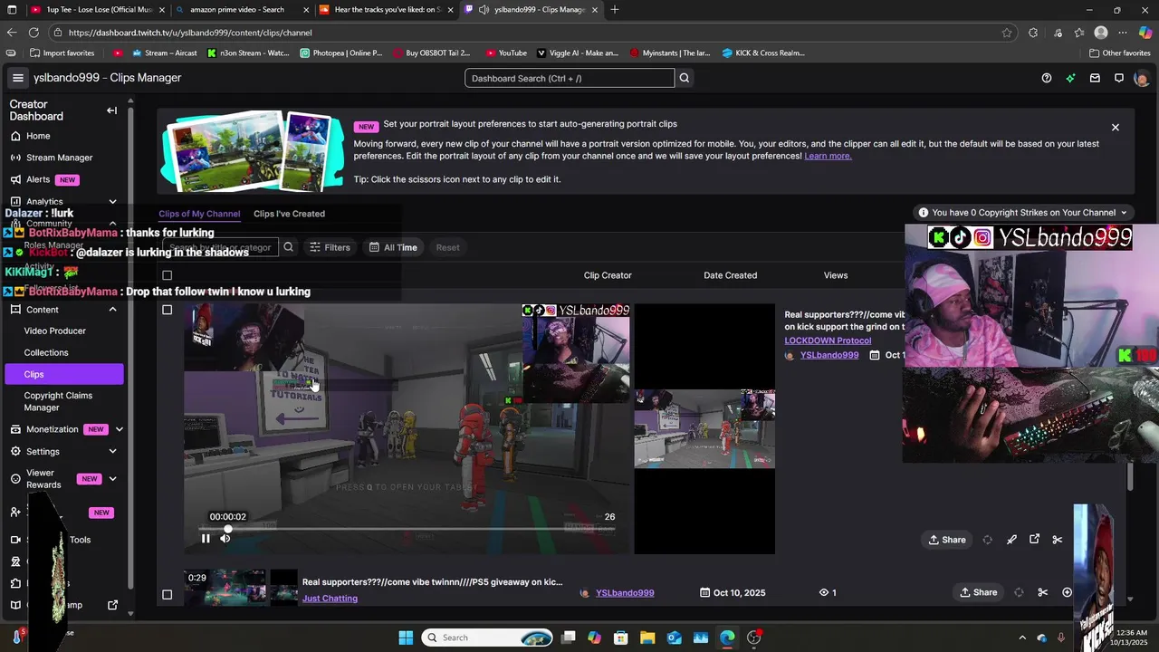Check the LOCKDOWN Protocol clip checkbox
Viewport: 1159px width, 652px height.
167,310
